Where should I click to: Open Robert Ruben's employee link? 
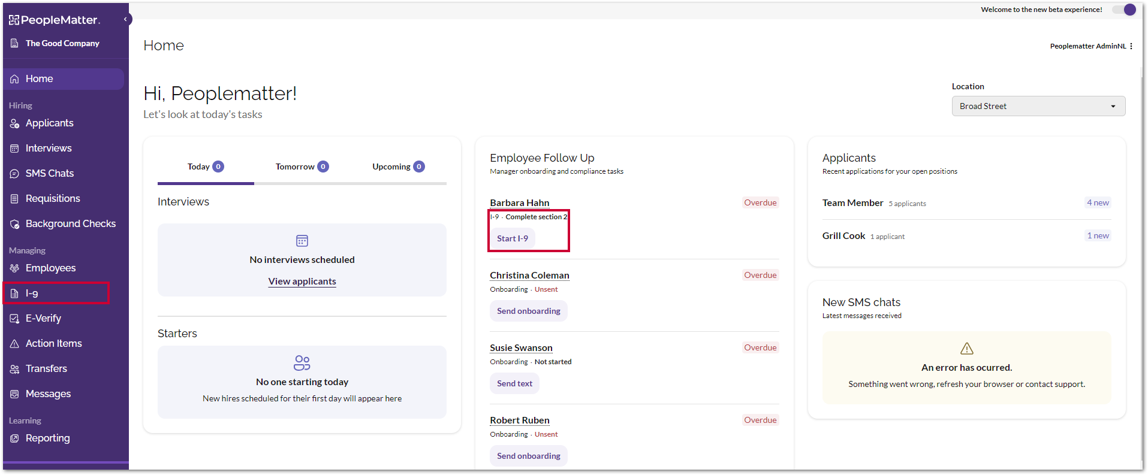click(520, 420)
